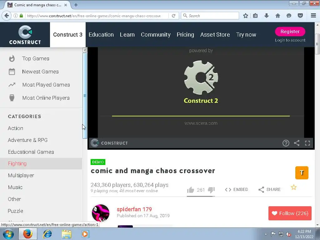Screen dimensions: 320x240
Task: Click the site information icon in the address bar
Action: pos(16,16)
